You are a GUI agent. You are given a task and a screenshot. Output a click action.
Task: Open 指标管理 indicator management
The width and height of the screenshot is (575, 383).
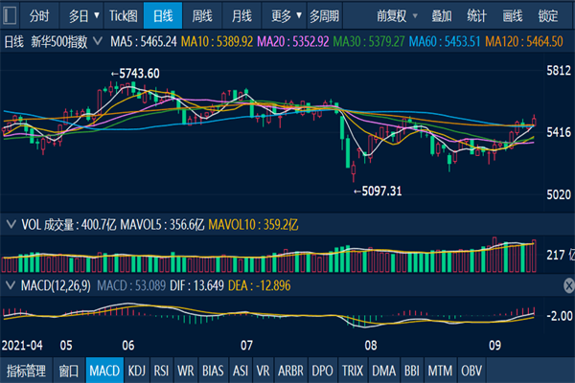26,371
